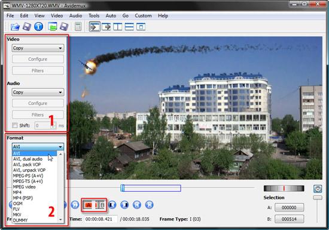Open a video file with folder icon
The image size is (329, 230).
coord(15,27)
